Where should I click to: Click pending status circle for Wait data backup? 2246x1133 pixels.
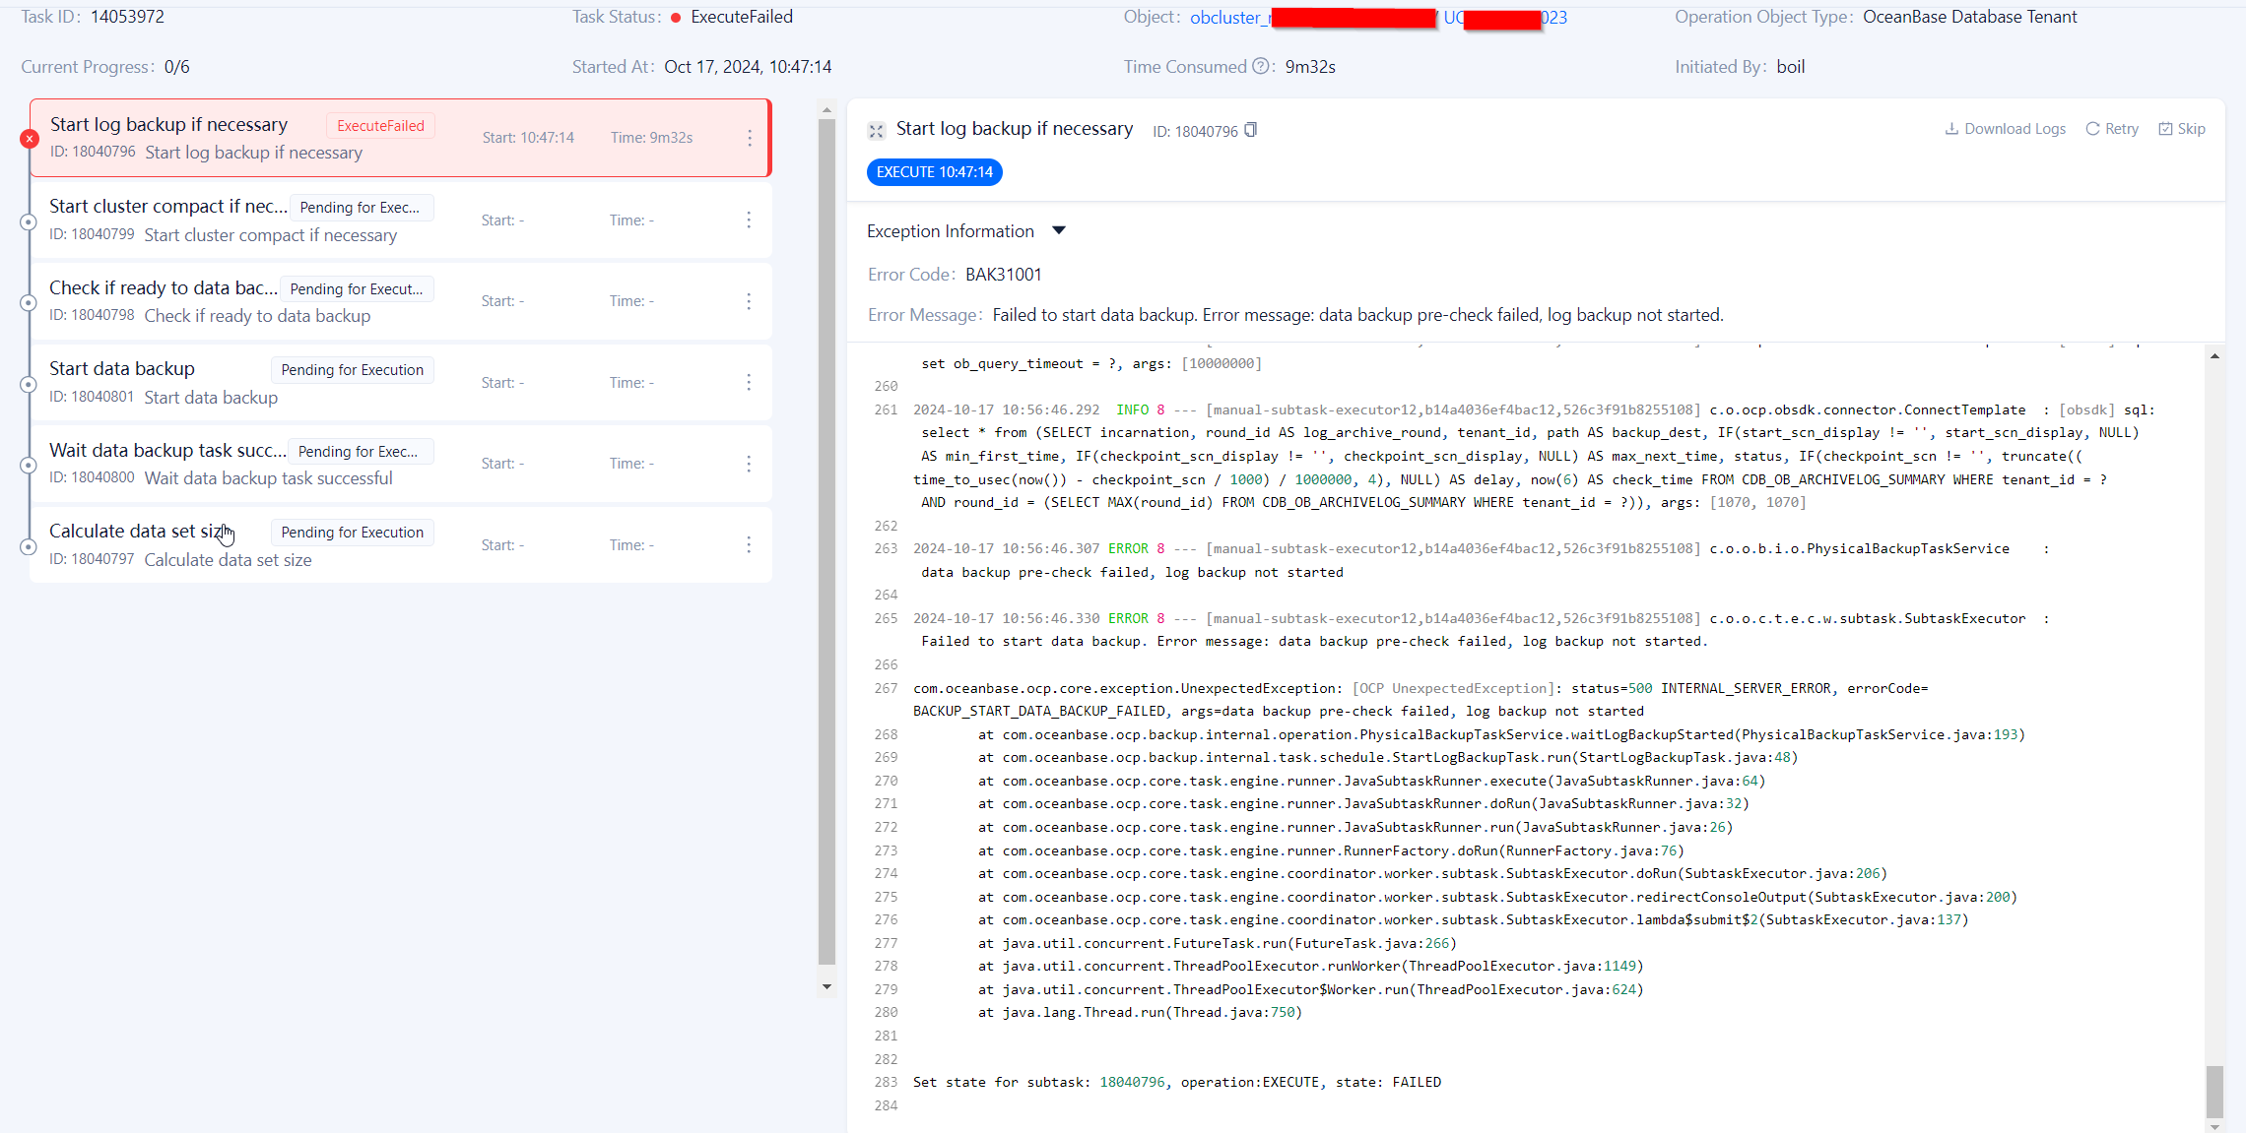pyautogui.click(x=29, y=465)
